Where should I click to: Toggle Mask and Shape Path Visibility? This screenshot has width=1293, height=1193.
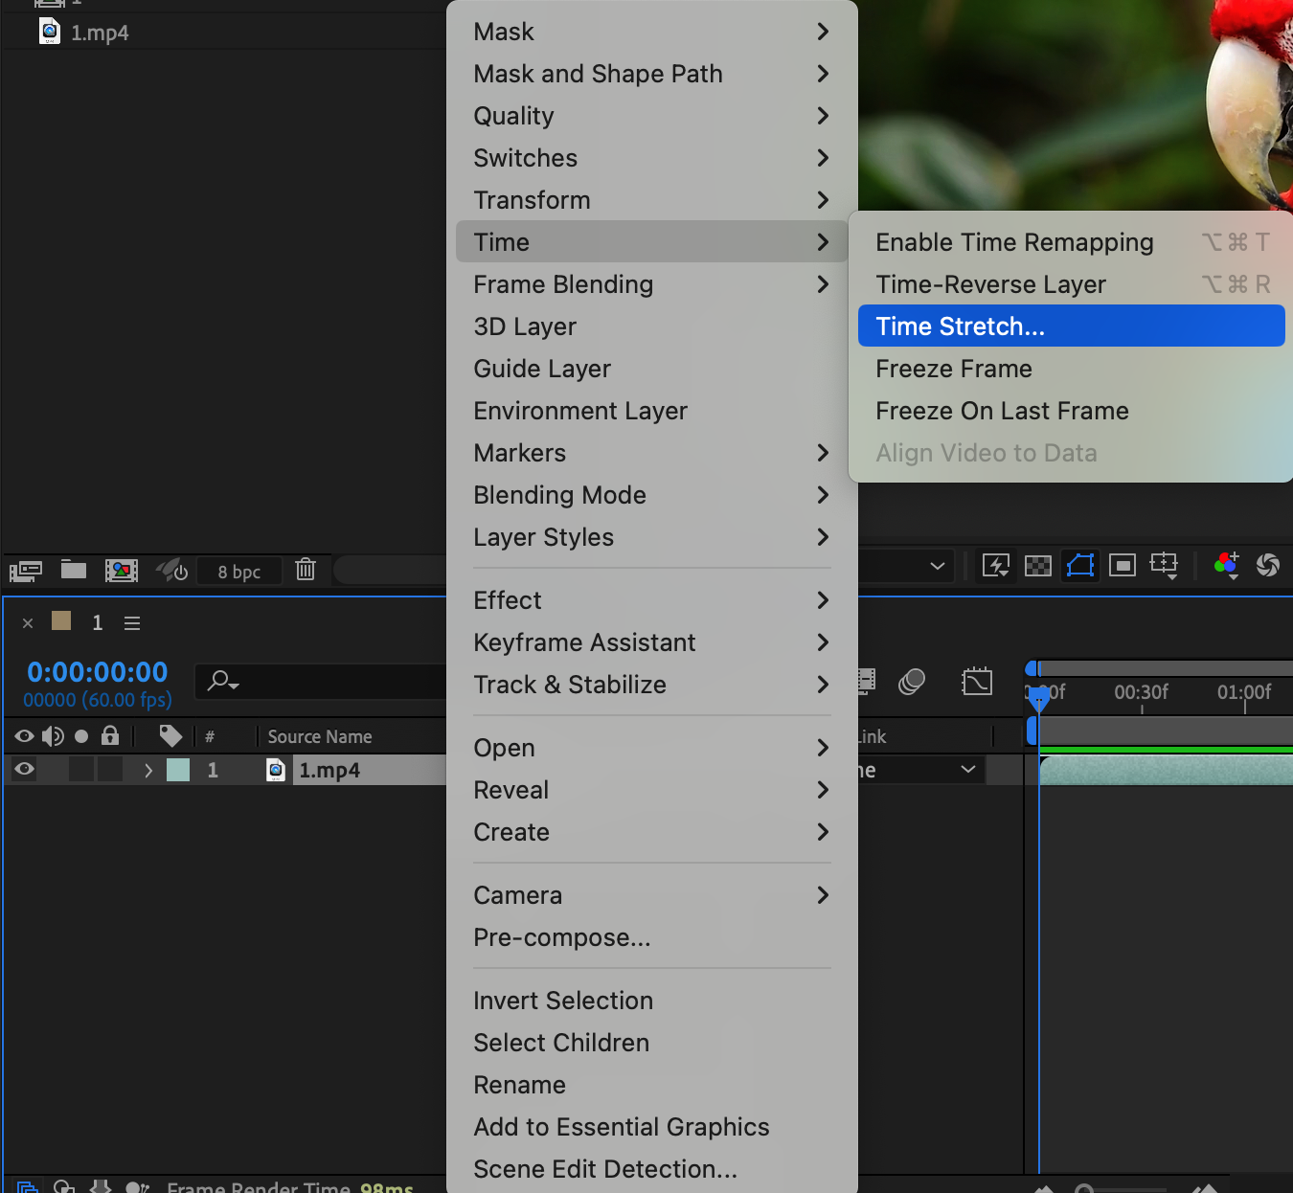(1080, 565)
